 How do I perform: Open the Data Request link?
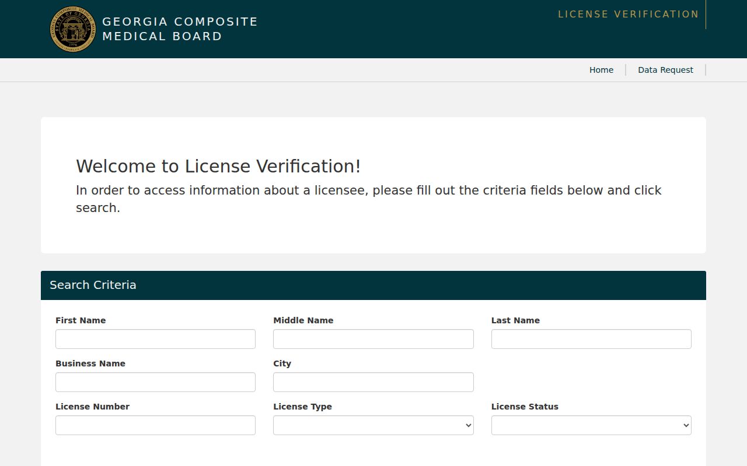click(x=665, y=70)
